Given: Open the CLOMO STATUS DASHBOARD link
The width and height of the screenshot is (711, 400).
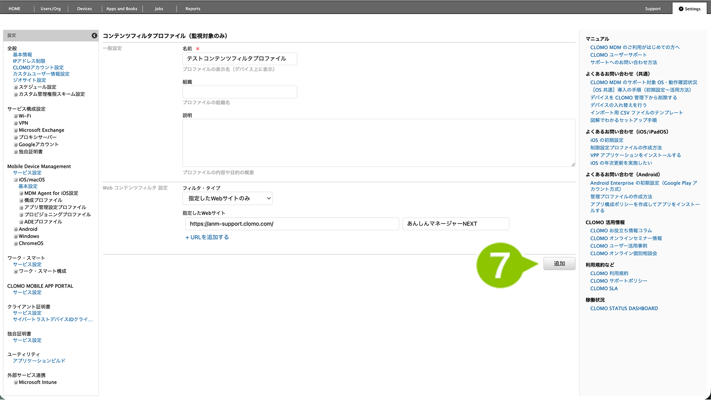Looking at the screenshot, I should [x=624, y=308].
